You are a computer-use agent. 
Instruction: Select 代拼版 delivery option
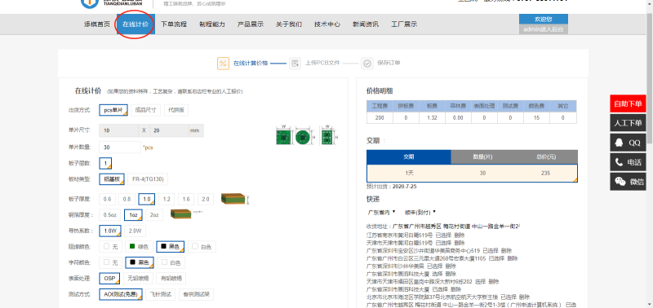pyautogui.click(x=176, y=110)
